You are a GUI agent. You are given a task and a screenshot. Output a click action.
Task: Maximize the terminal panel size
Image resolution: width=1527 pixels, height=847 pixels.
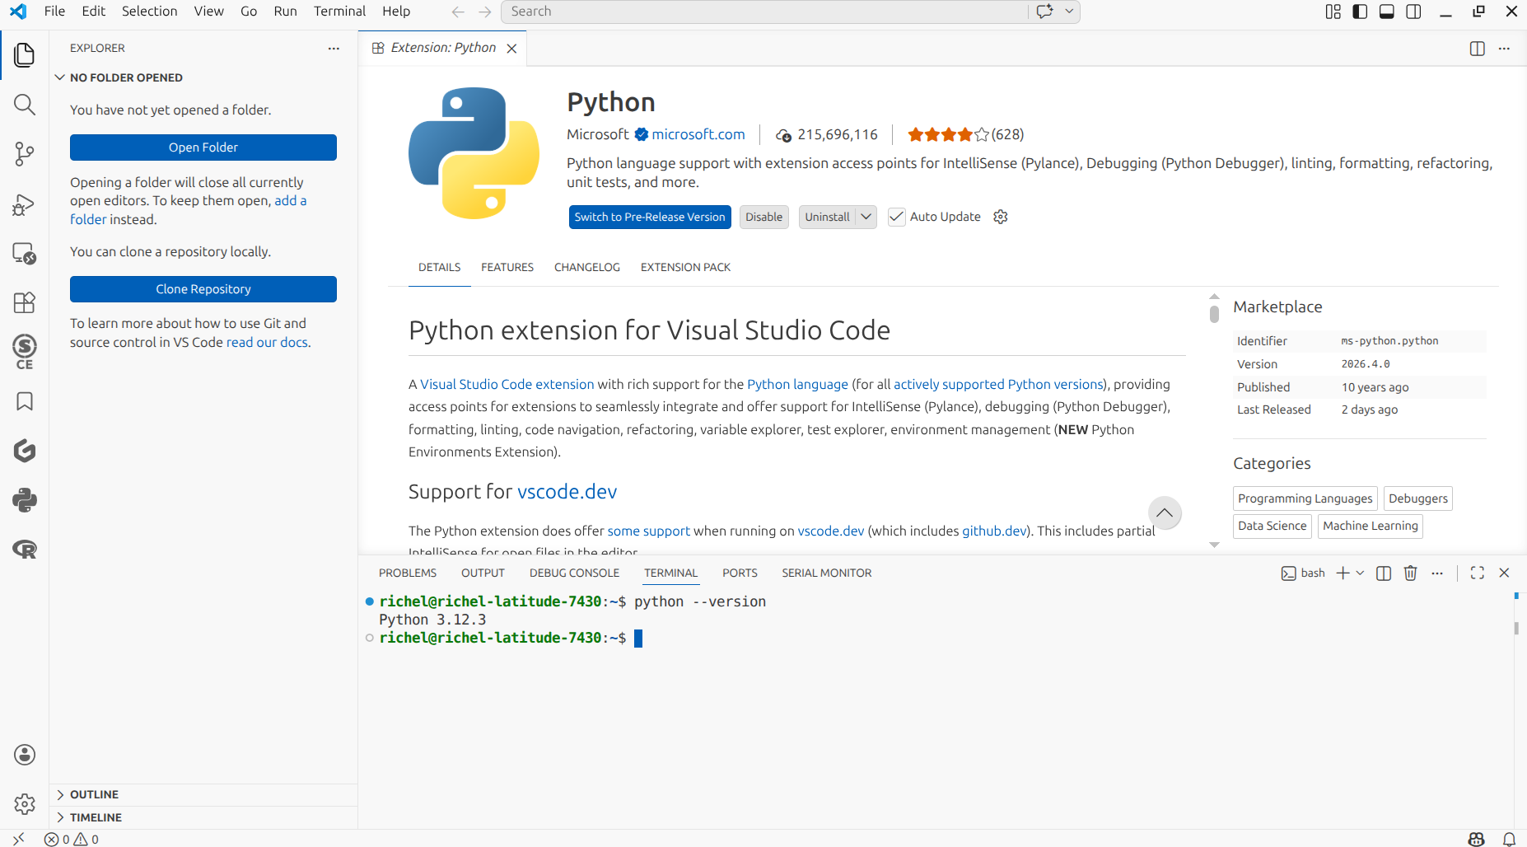pos(1478,573)
